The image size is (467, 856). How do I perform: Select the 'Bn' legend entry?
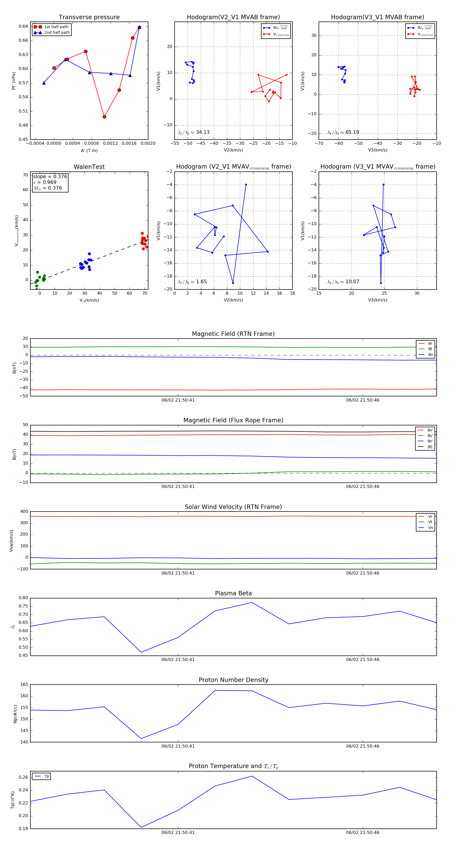[426, 355]
